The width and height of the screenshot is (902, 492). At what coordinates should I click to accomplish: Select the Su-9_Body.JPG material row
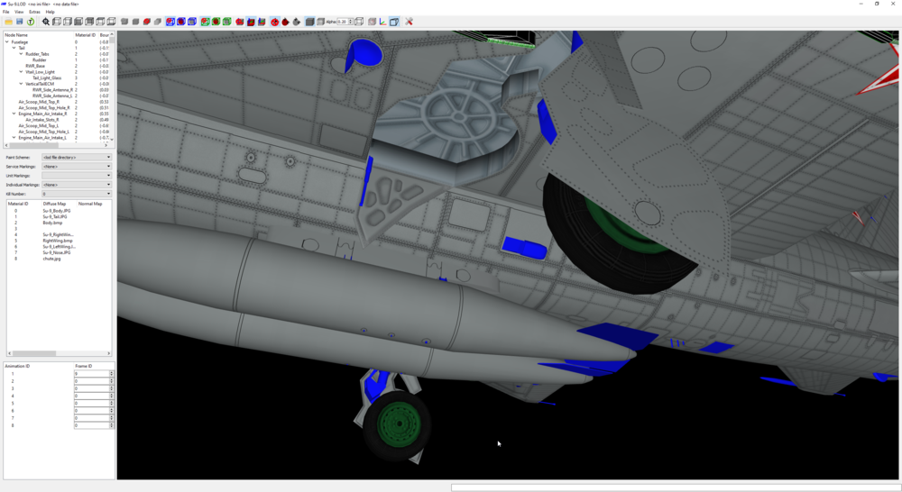pos(56,210)
